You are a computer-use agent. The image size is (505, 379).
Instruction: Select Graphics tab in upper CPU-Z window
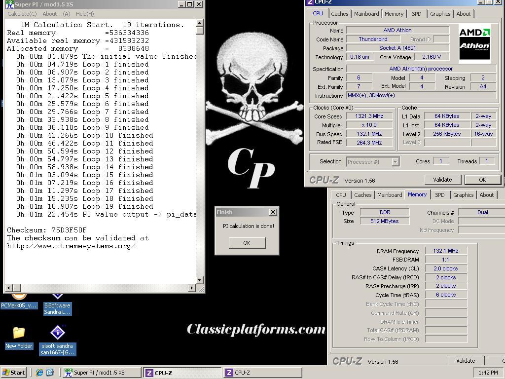click(x=440, y=14)
